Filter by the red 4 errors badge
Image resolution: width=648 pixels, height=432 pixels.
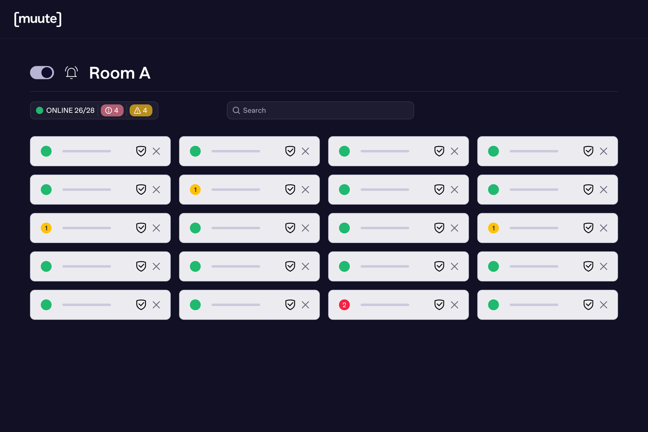(x=112, y=111)
